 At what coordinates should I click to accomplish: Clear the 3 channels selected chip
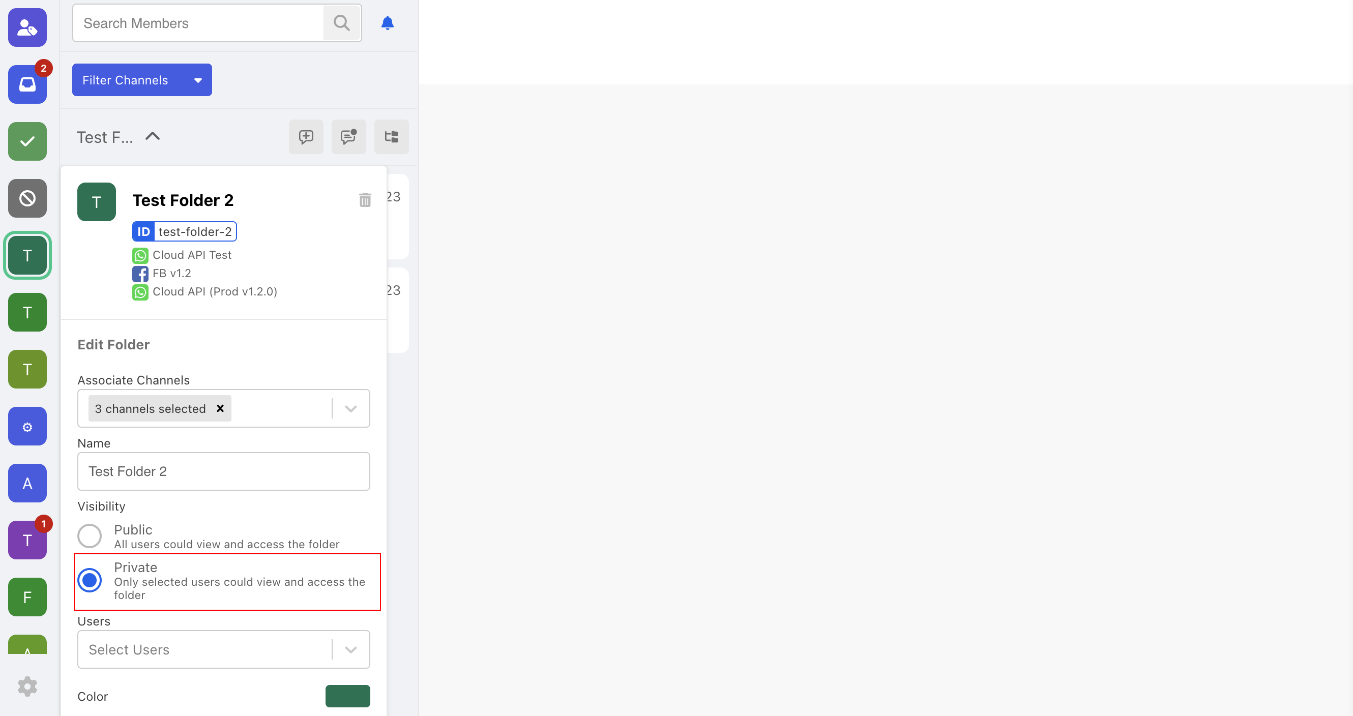pyautogui.click(x=220, y=408)
